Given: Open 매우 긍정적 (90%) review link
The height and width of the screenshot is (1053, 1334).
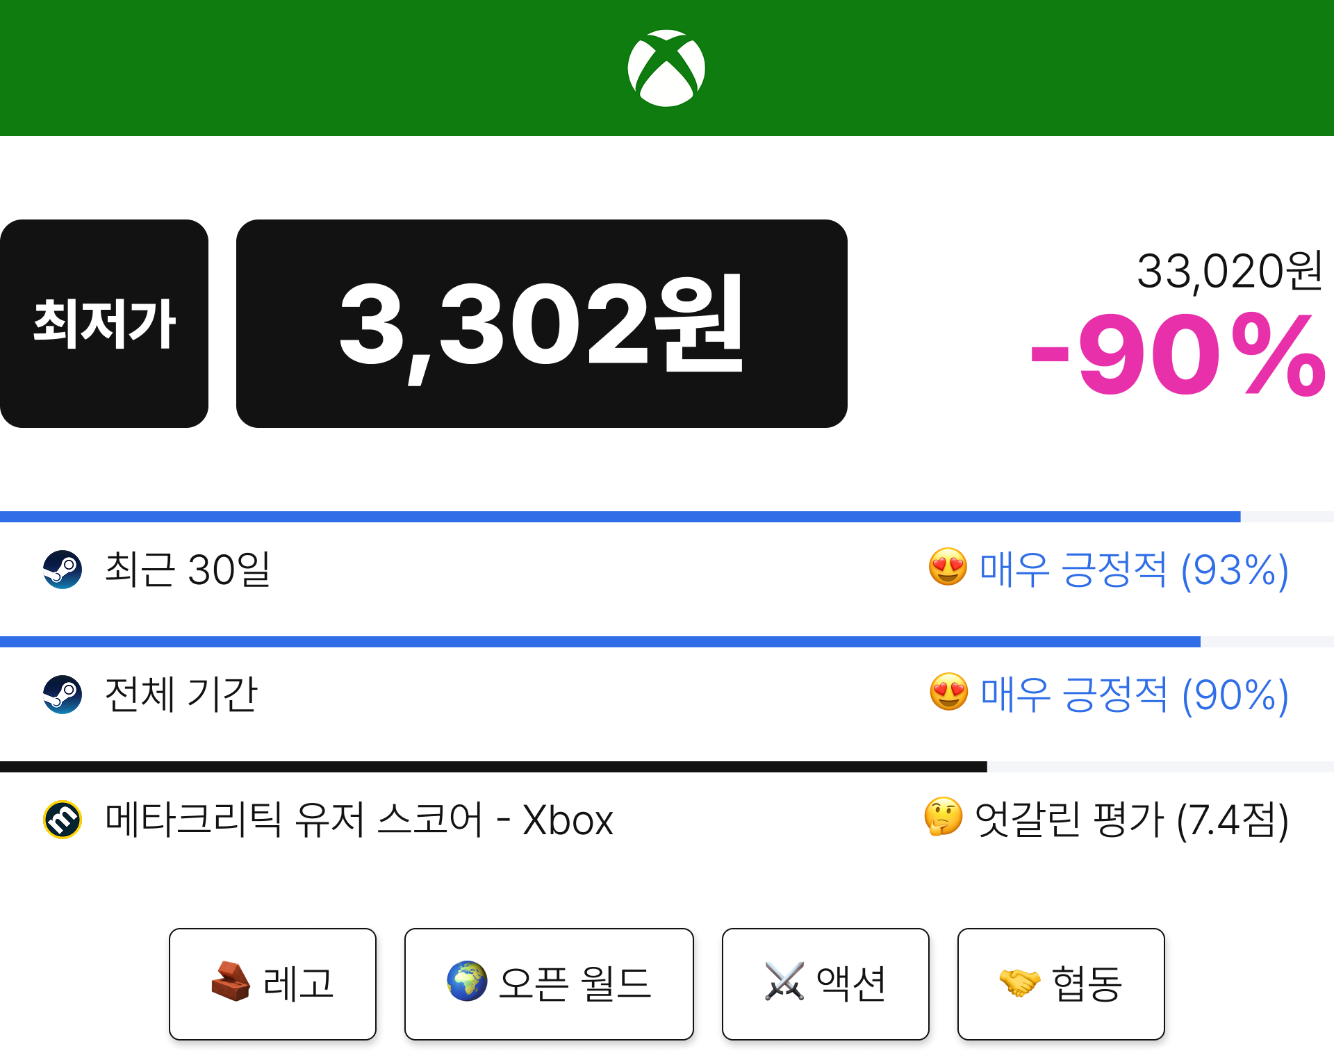Looking at the screenshot, I should click(x=1135, y=695).
